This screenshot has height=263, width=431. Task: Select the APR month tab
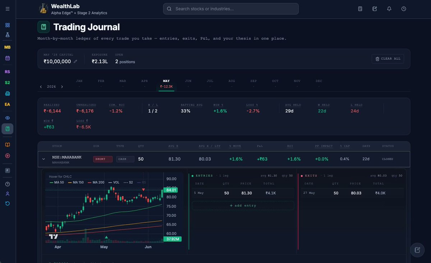[145, 84]
